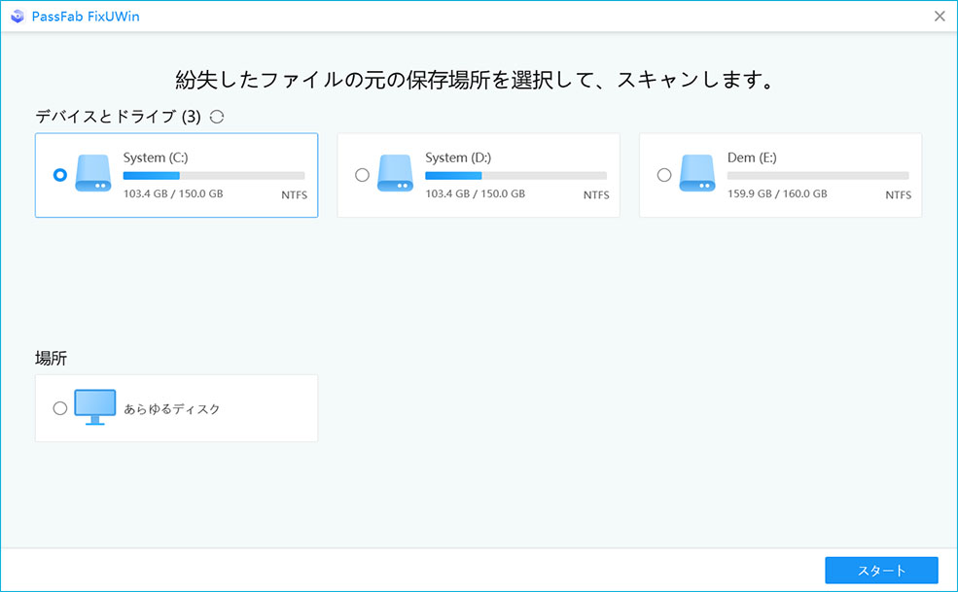The width and height of the screenshot is (958, 592).
Task: Select the System (D:) radio button
Action: [x=363, y=175]
